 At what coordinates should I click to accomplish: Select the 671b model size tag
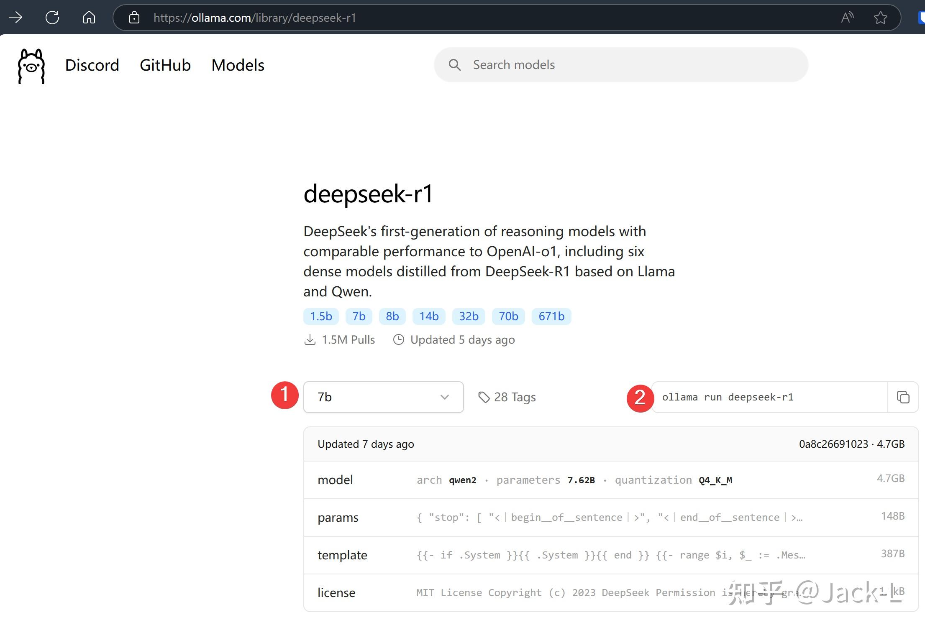(551, 316)
